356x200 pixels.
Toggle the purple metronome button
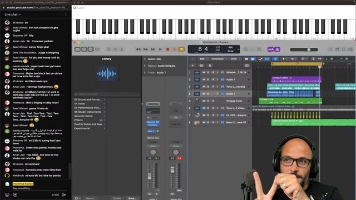pos(277,49)
